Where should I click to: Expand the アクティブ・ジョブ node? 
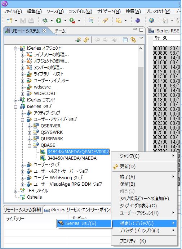click(23, 113)
